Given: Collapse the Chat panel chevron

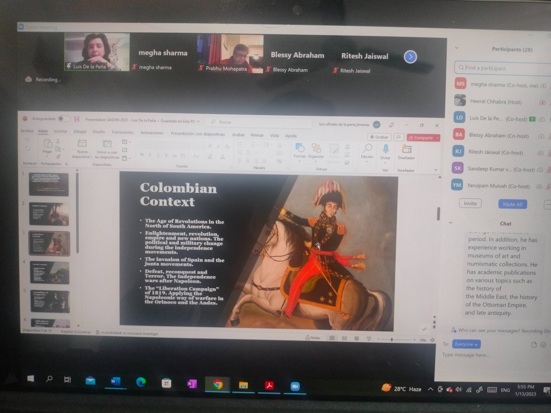Looking at the screenshot, I should 450,223.
